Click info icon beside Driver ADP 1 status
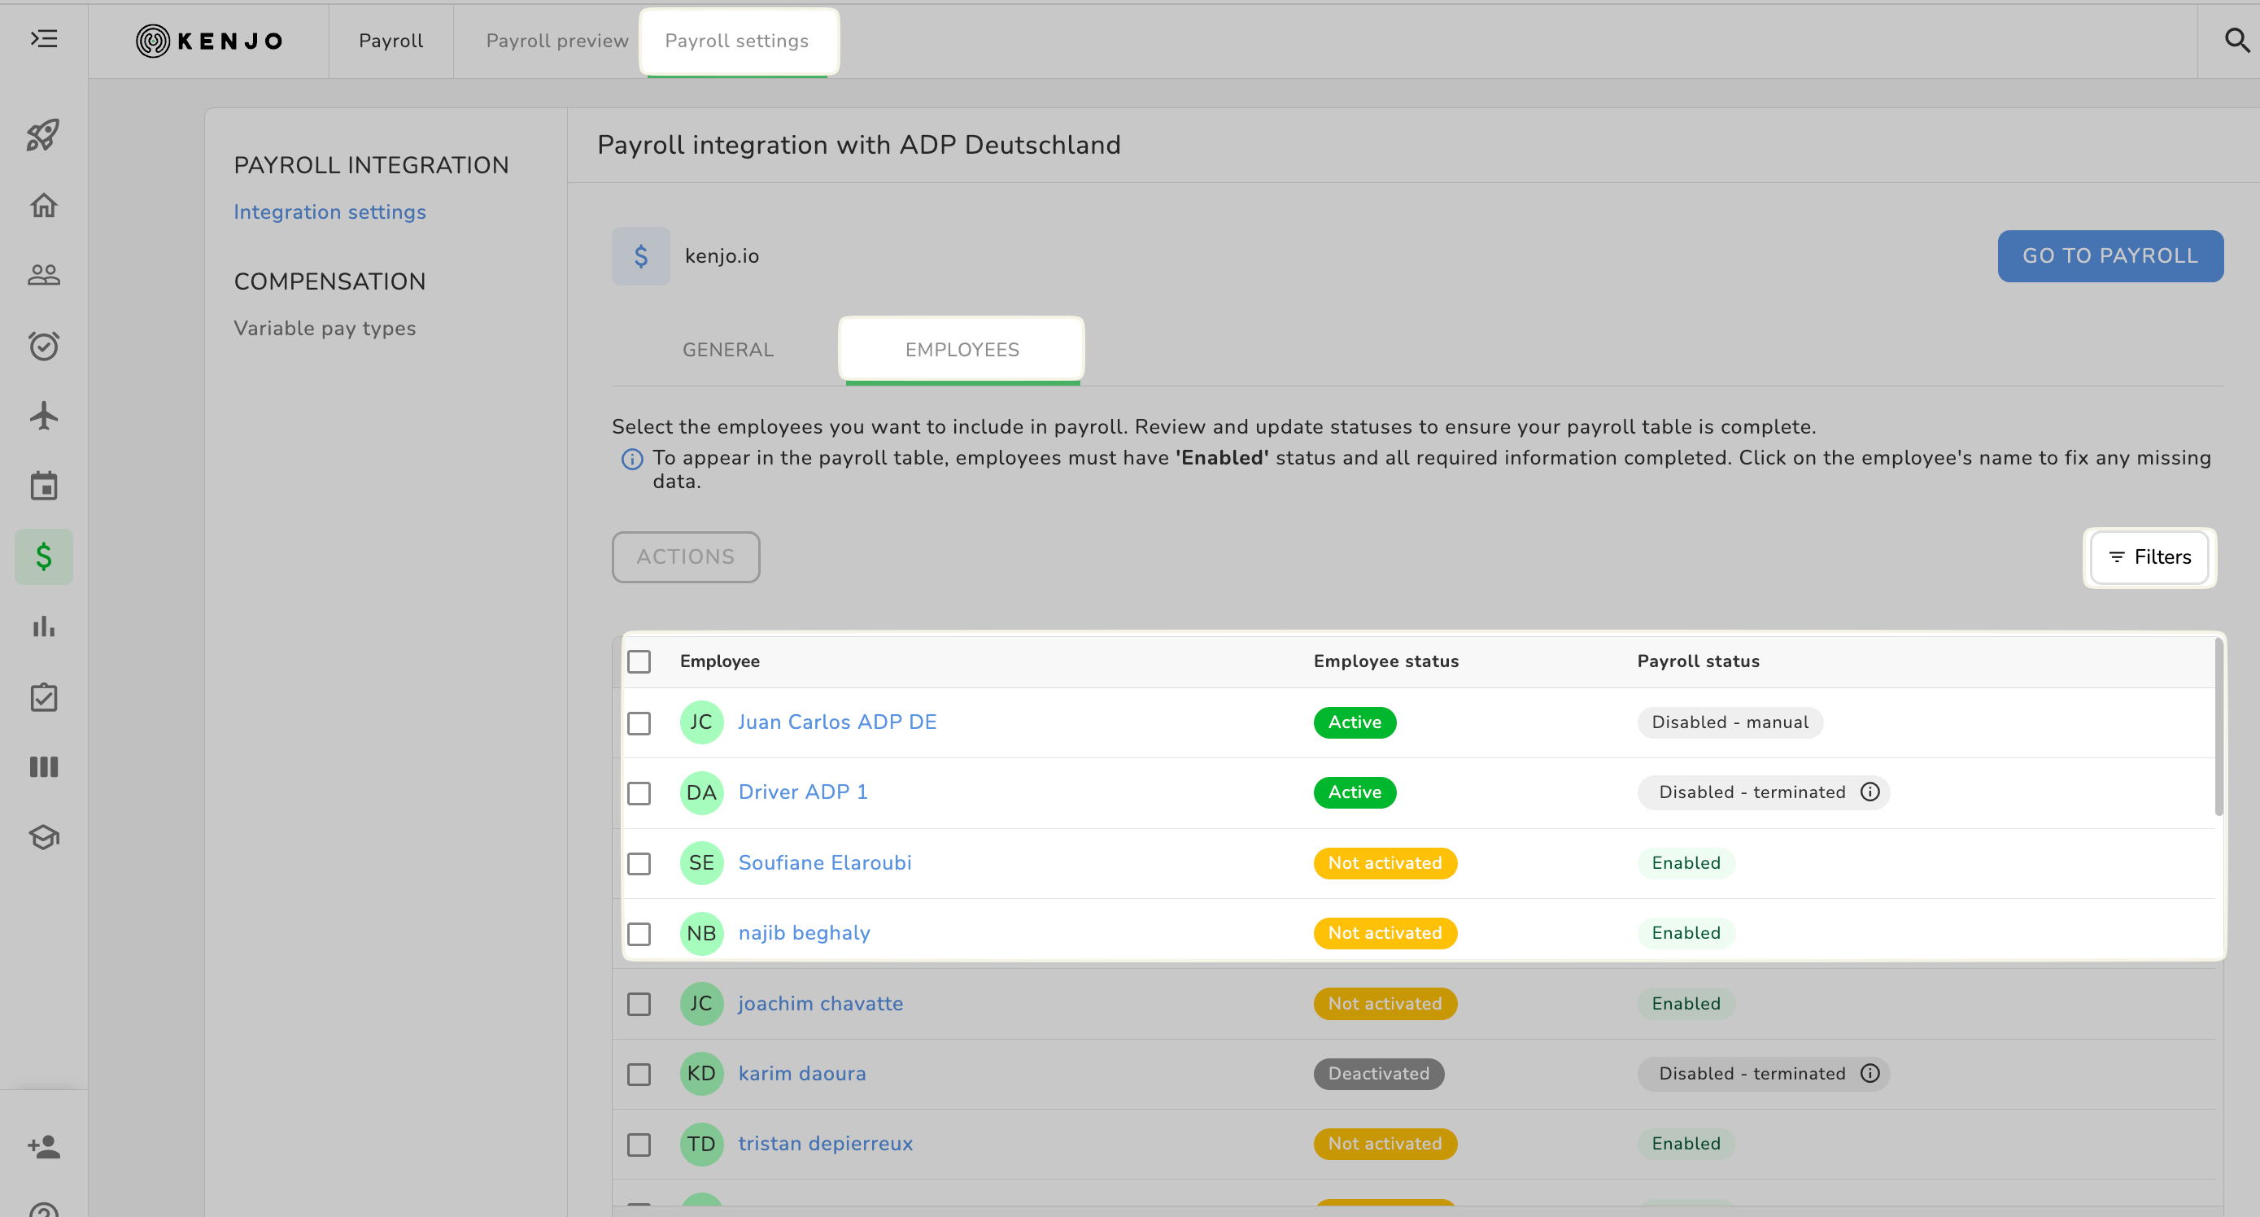Viewport: 2260px width, 1217px height. (x=1870, y=792)
